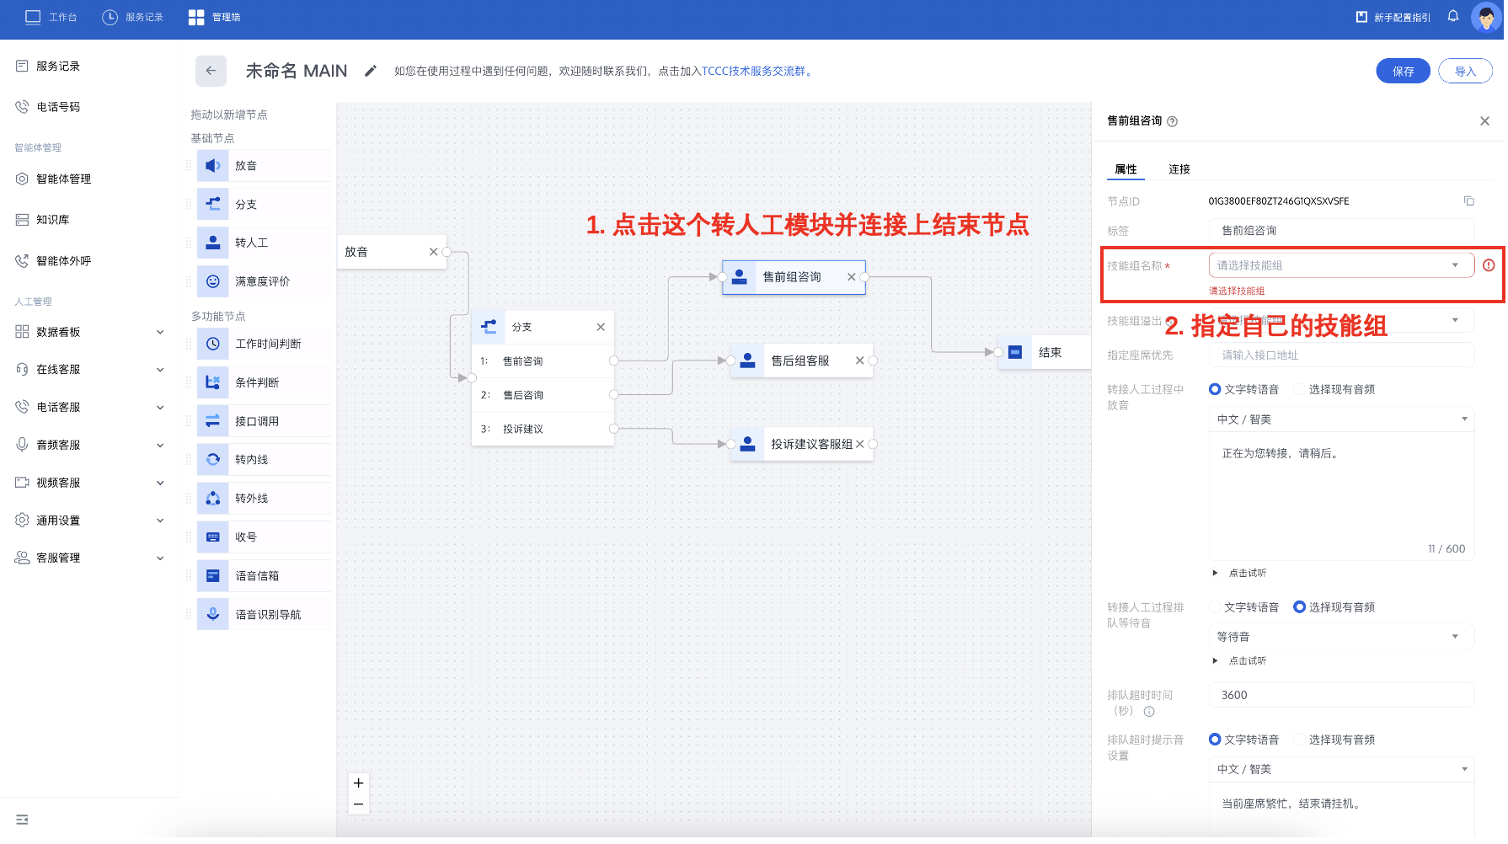Click the 排队超时时间 input field
The image size is (1508, 844).
(x=1340, y=695)
